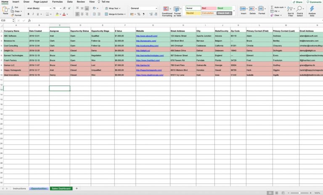Align text to top of cell
The height and width of the screenshot is (195, 323).
coord(77,8)
